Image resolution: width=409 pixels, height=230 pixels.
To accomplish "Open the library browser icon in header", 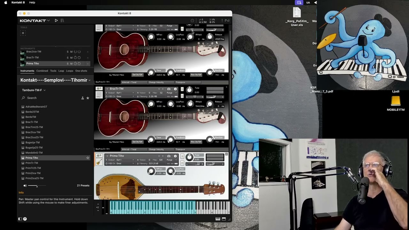I will pos(62,20).
